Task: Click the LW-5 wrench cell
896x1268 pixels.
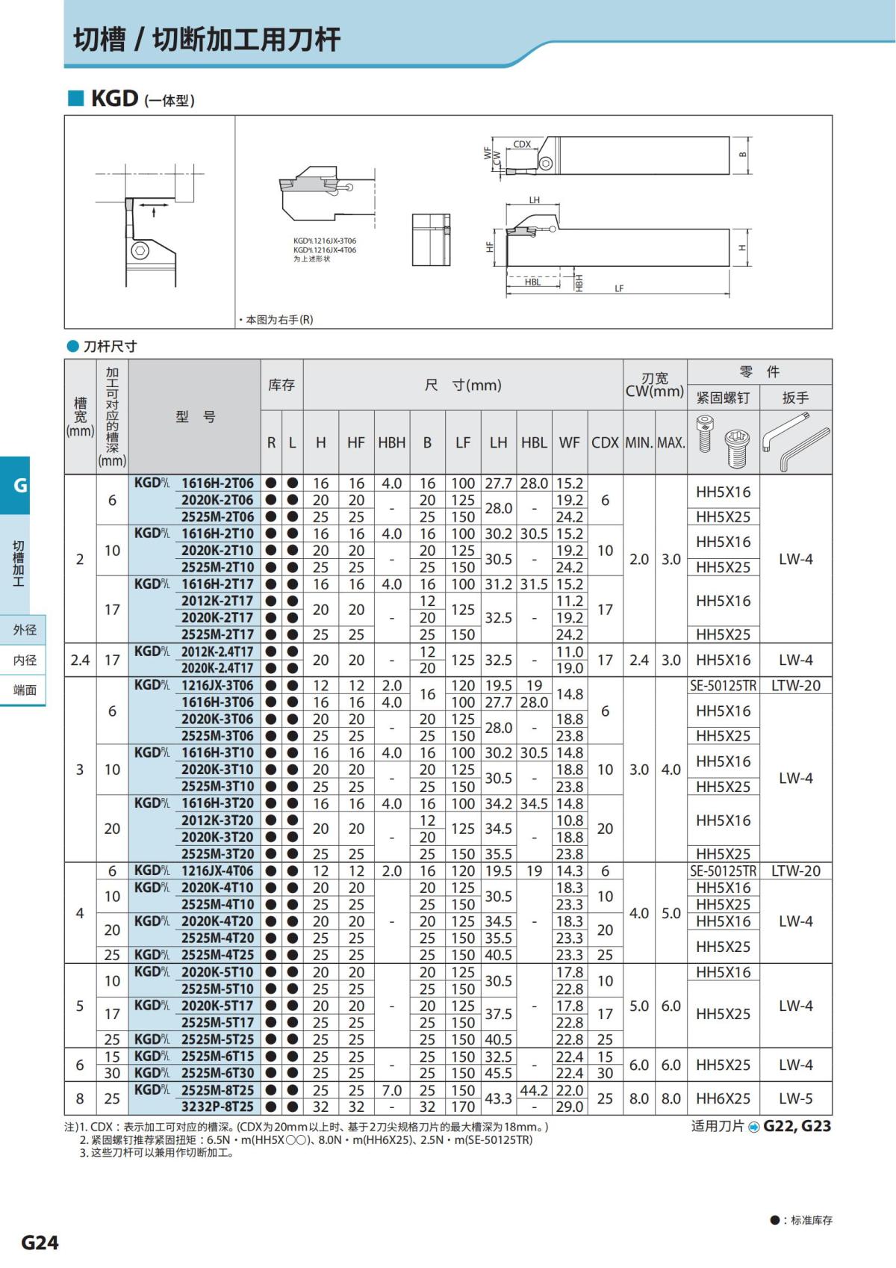Action: (795, 1098)
